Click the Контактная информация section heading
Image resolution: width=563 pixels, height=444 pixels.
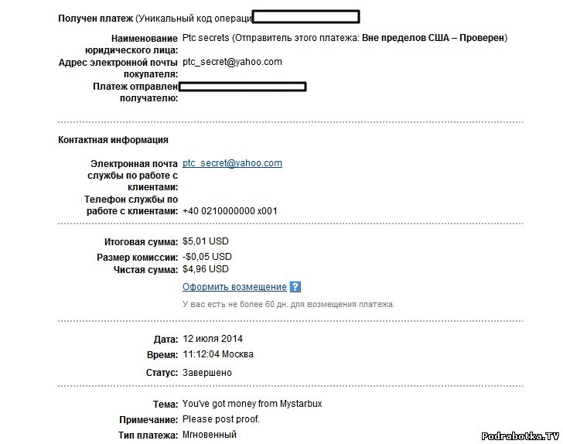click(113, 140)
